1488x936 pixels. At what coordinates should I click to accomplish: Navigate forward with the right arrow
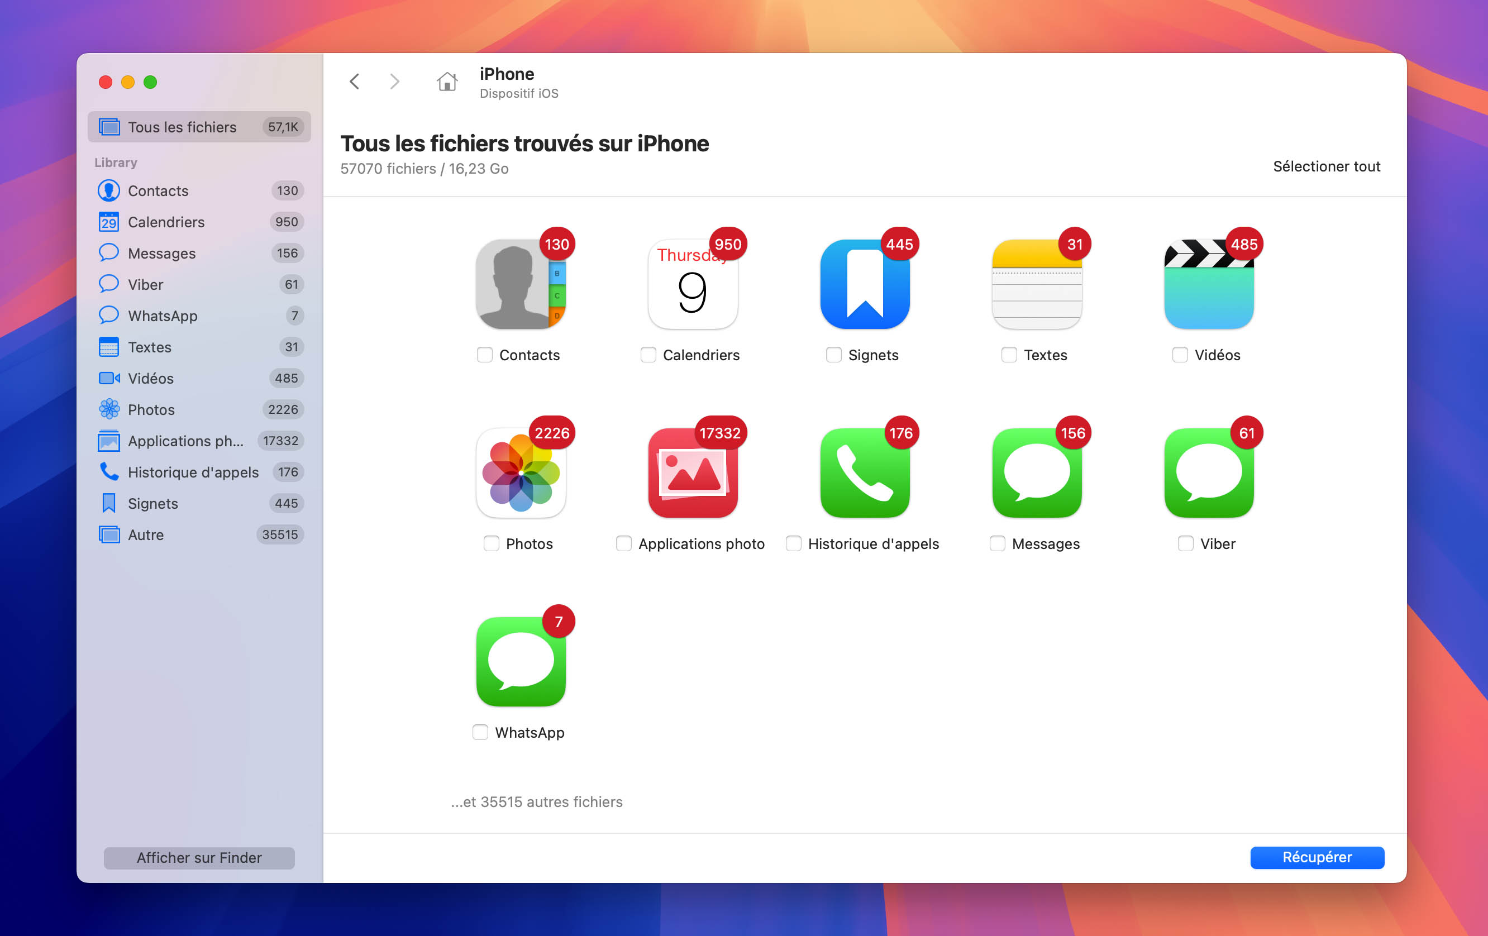tap(394, 82)
